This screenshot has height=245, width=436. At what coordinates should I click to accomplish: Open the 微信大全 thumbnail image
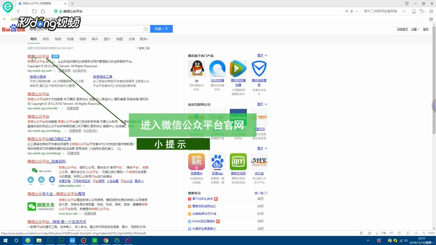[41, 206]
